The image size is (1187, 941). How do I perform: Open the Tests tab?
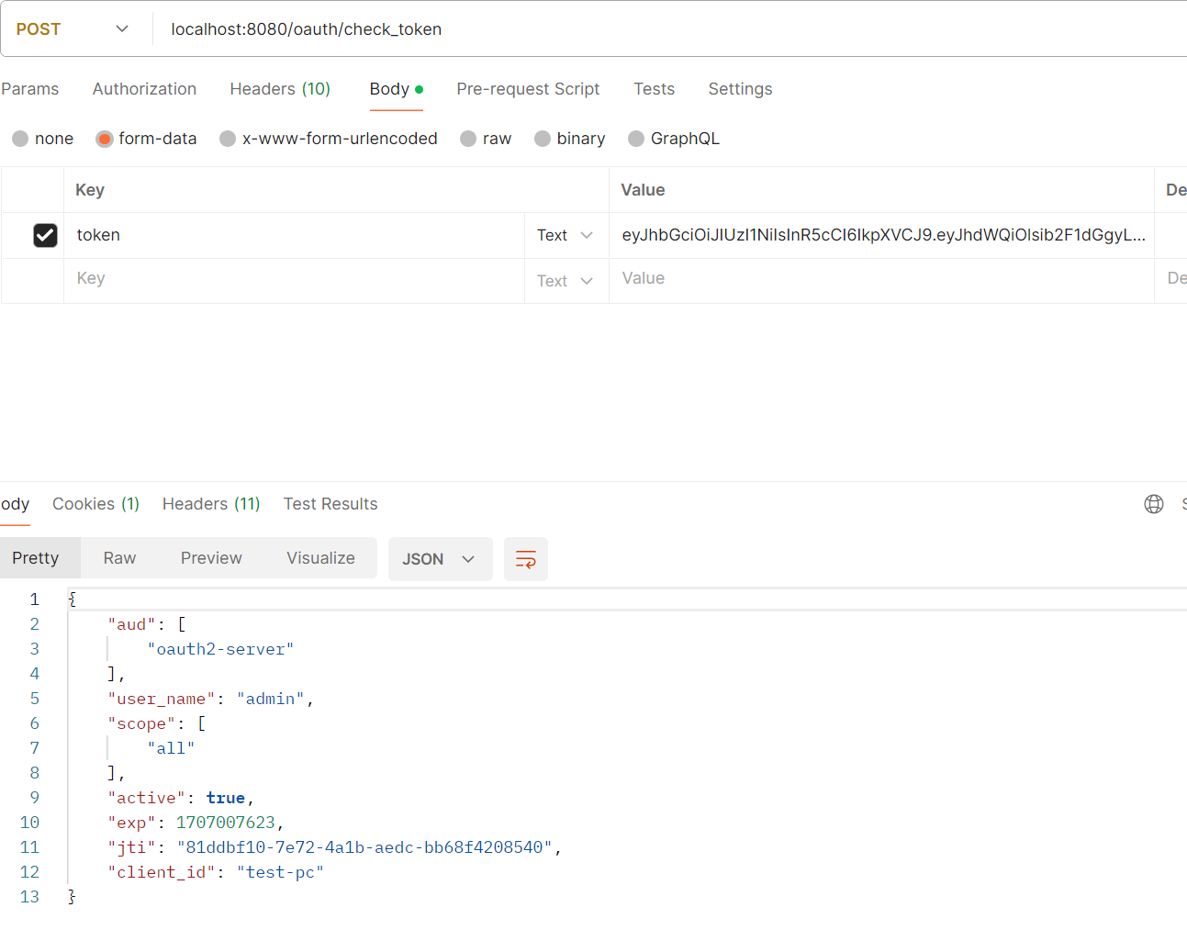[654, 89]
